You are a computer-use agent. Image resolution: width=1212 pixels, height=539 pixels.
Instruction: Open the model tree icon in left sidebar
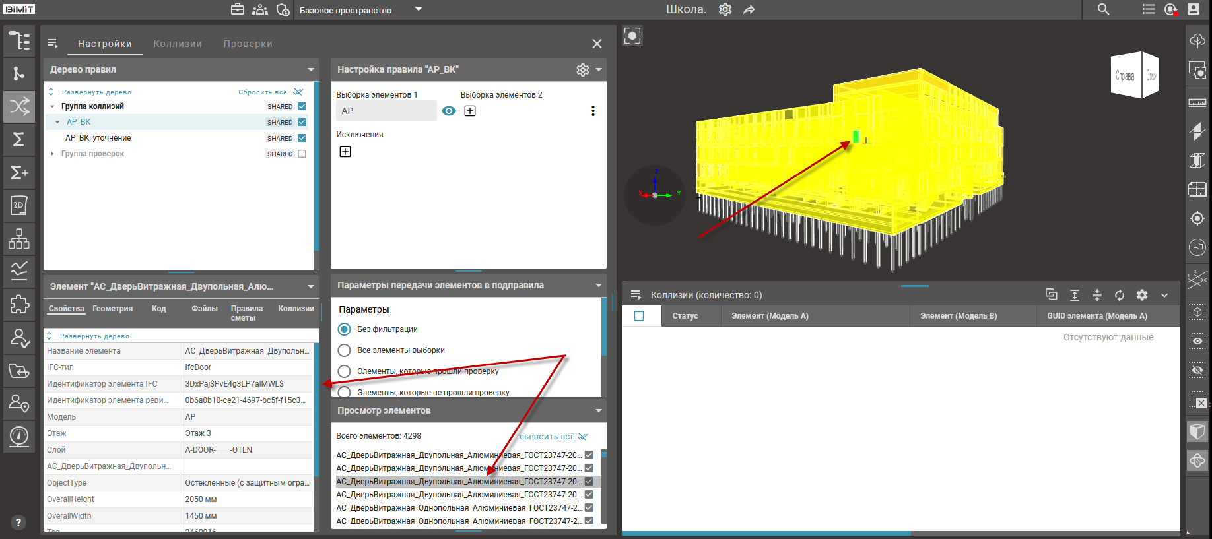19,41
